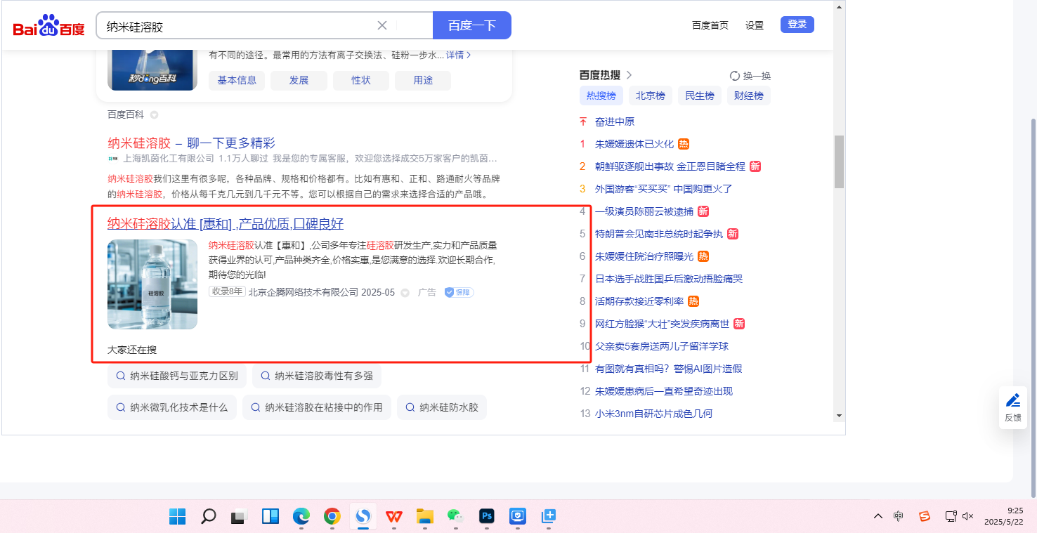The image size is (1037, 533).
Task: Toggle the muted speaker volume icon
Action: click(968, 516)
